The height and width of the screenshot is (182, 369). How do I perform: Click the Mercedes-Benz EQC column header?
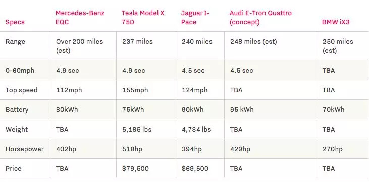[80, 18]
